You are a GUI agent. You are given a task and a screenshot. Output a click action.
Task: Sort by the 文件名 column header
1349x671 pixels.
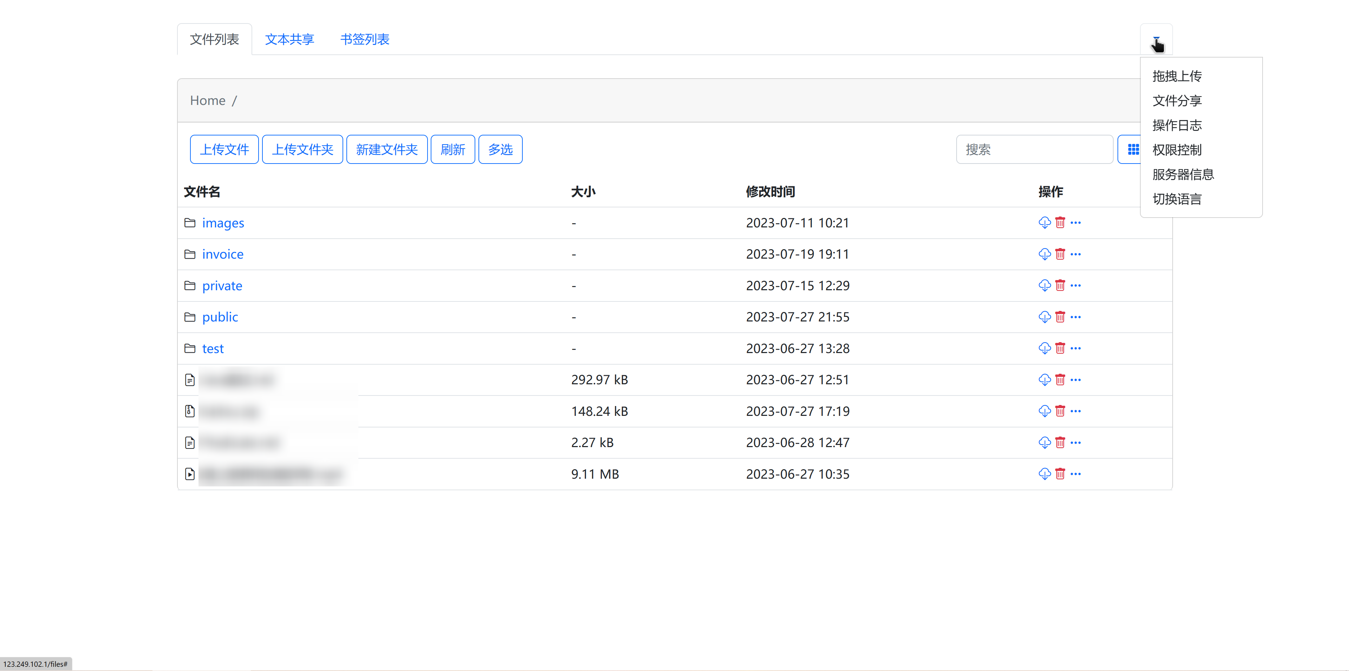point(202,192)
